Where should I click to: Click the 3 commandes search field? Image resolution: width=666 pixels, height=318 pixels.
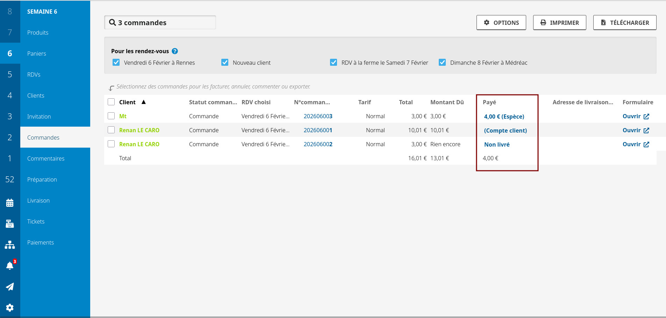160,23
